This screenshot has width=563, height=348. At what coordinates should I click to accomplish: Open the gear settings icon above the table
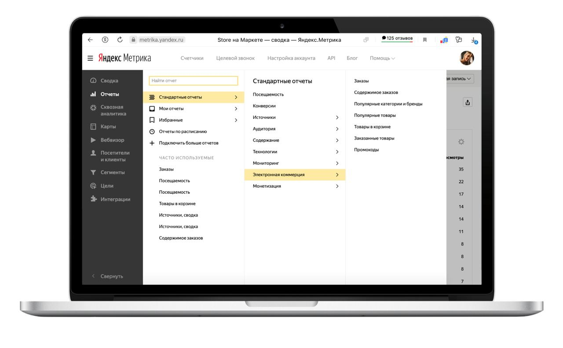[461, 142]
